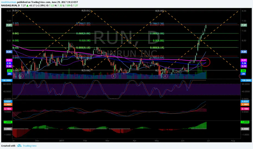Click the Aug label on time axis
The width and height of the screenshot is (253, 149).
point(233,141)
